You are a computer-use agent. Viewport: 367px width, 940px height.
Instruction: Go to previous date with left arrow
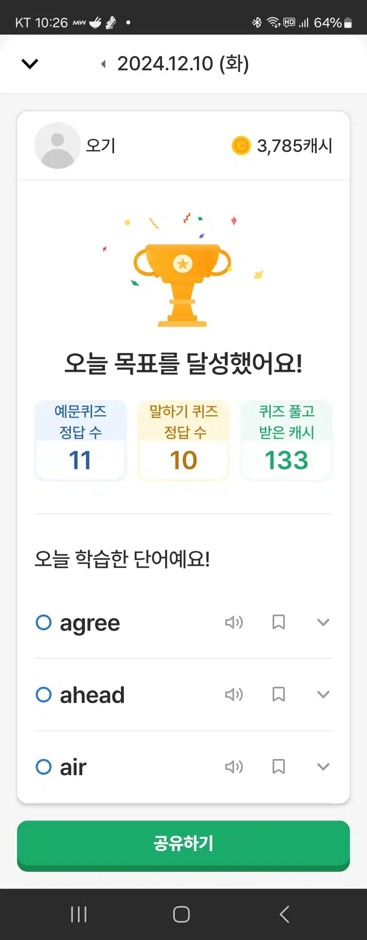pos(103,64)
